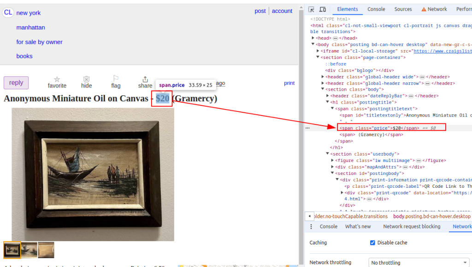Select the second painting thumbnail
Viewport: 472px width, 267px height.
click(29, 250)
